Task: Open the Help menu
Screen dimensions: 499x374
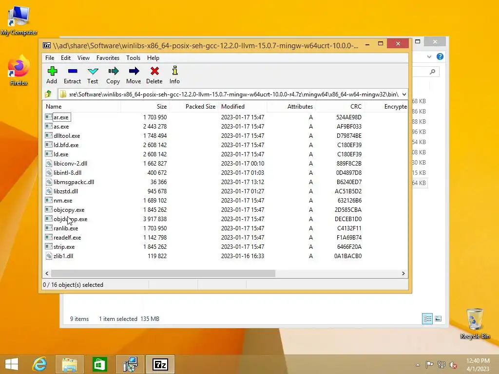Action: tap(153, 58)
